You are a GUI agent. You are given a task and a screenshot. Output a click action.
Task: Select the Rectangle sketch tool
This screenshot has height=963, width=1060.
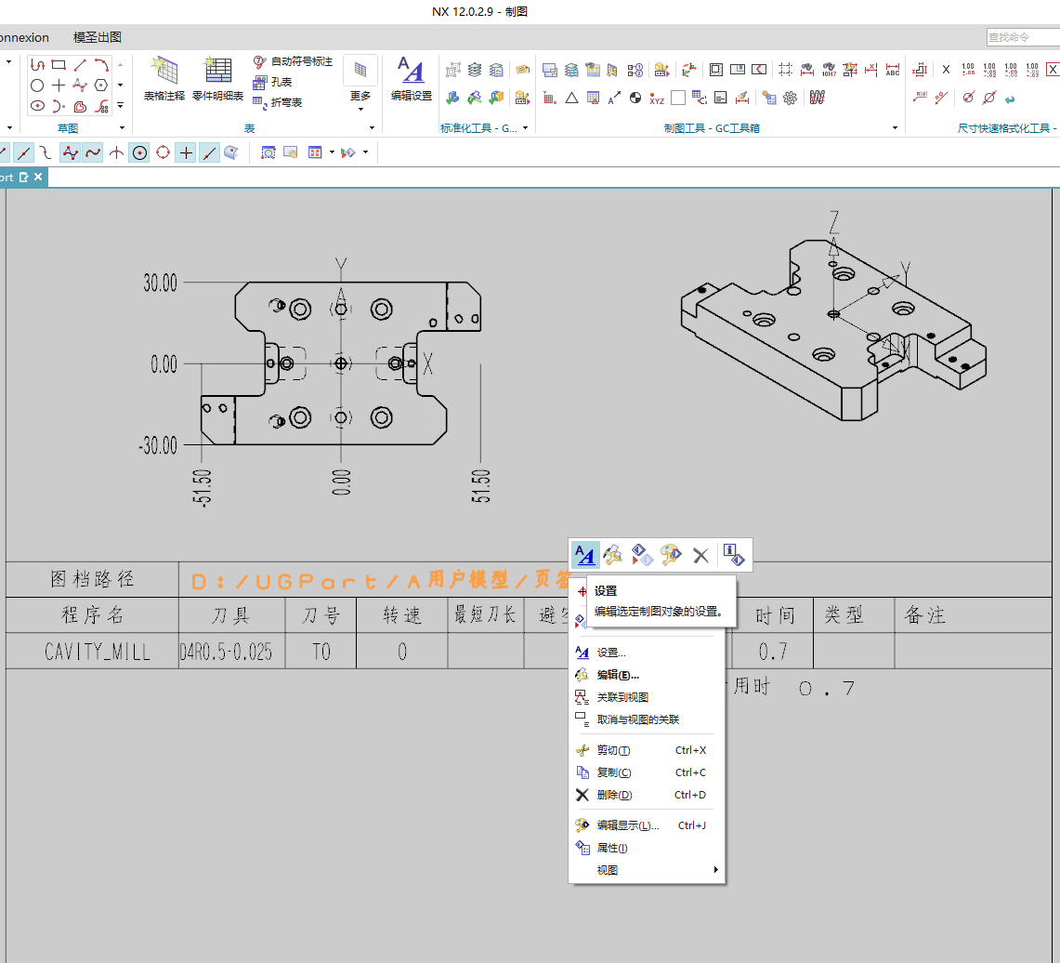point(59,65)
